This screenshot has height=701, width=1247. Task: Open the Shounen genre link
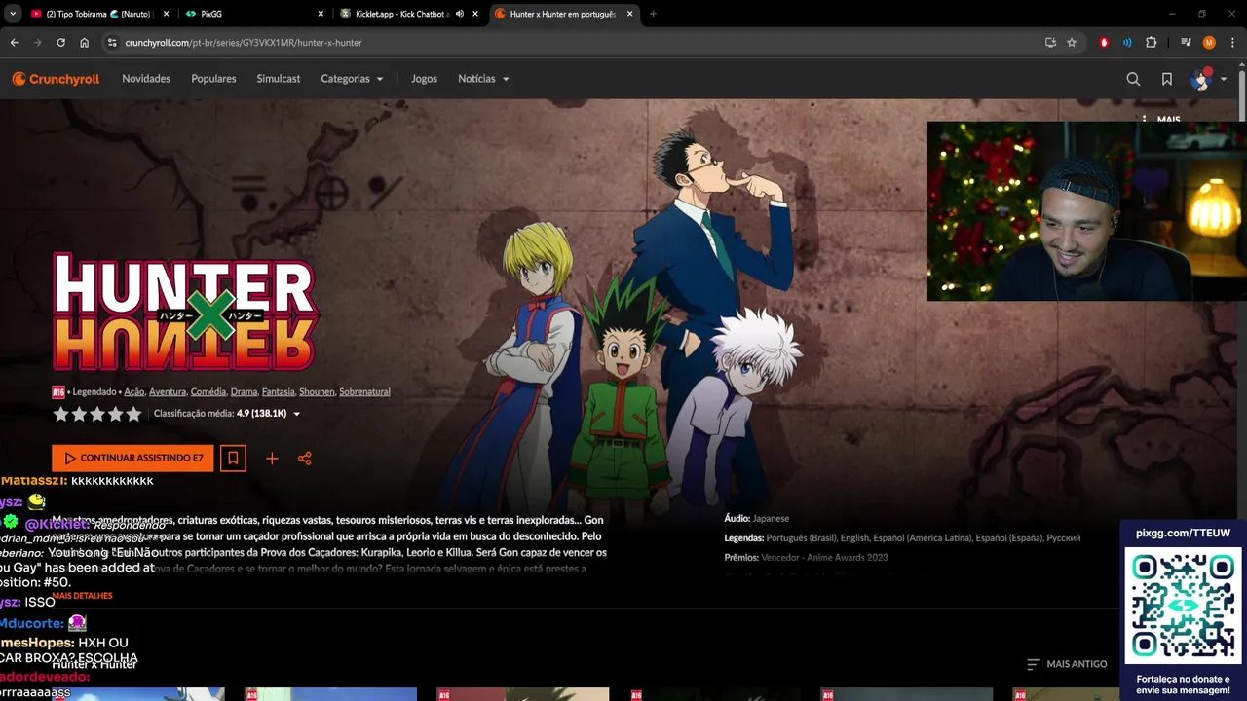[x=317, y=391]
